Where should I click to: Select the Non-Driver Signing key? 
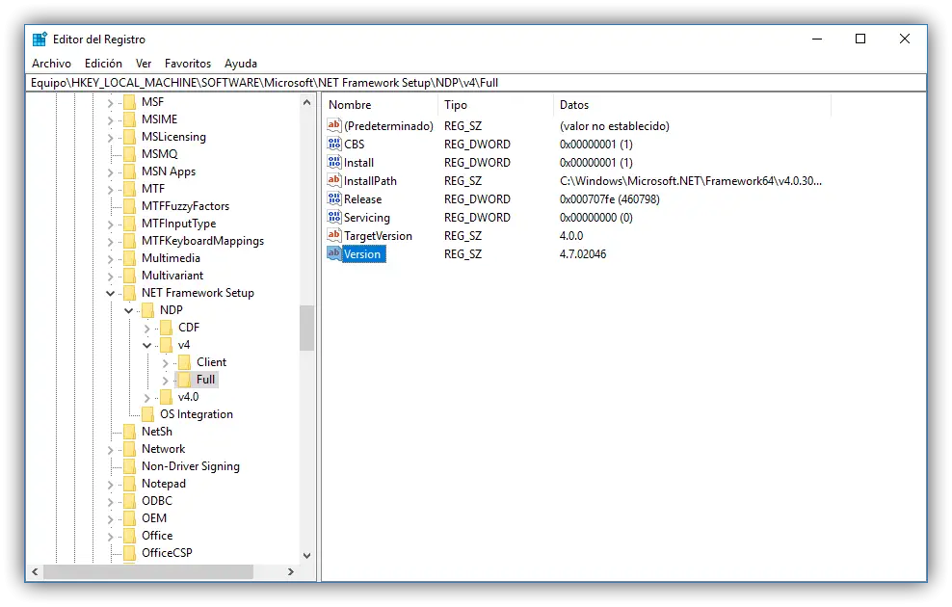coord(191,466)
